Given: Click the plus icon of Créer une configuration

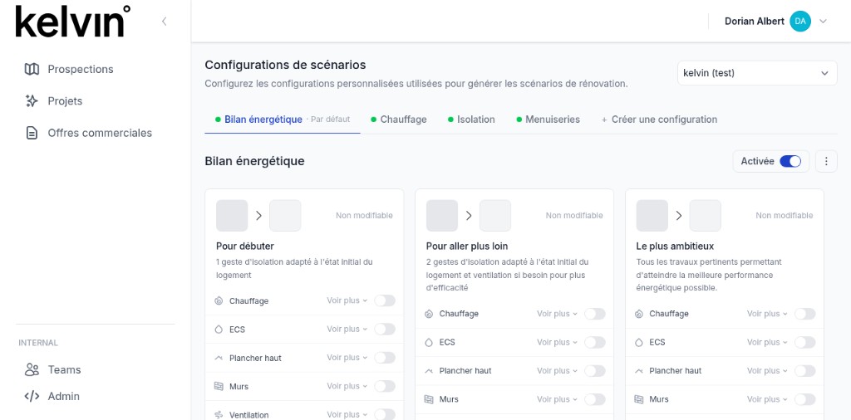Looking at the screenshot, I should (604, 120).
